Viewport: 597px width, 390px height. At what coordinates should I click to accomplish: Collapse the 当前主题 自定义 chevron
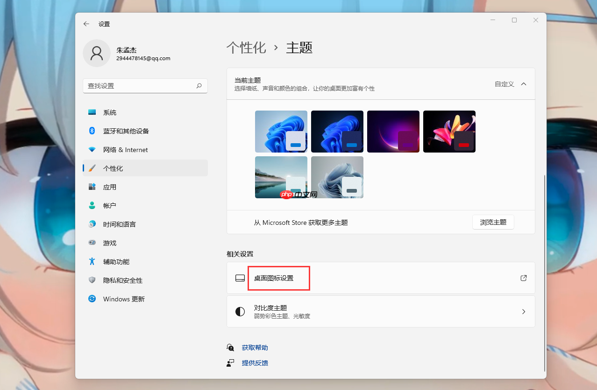[524, 84]
